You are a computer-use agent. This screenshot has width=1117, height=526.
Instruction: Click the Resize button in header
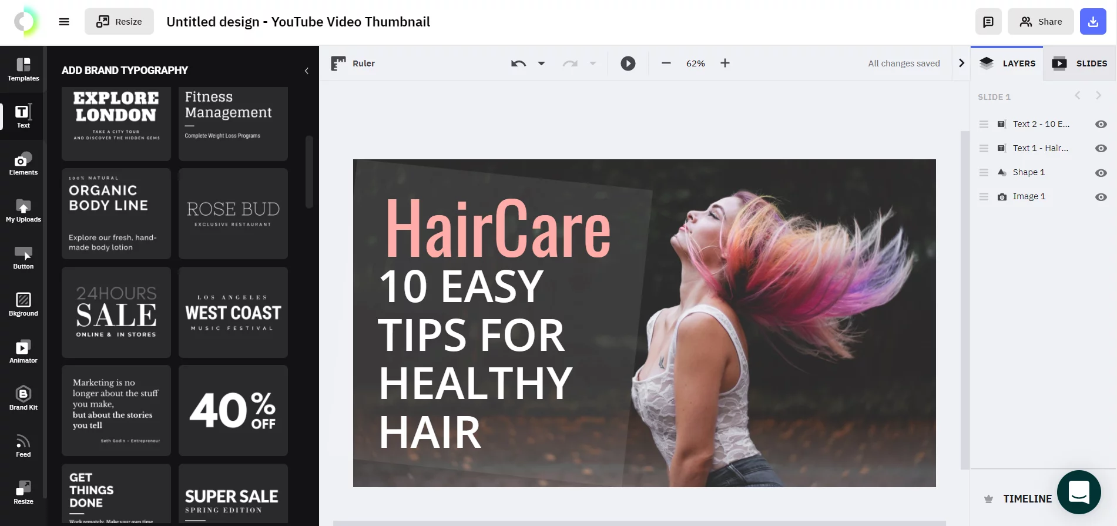click(119, 22)
